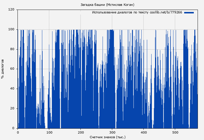The image size is (204, 140).
Task: Pick the 80 tick on vertical axis
Action: pos(12,49)
